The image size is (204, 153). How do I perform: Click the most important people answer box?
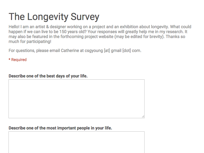76,142
